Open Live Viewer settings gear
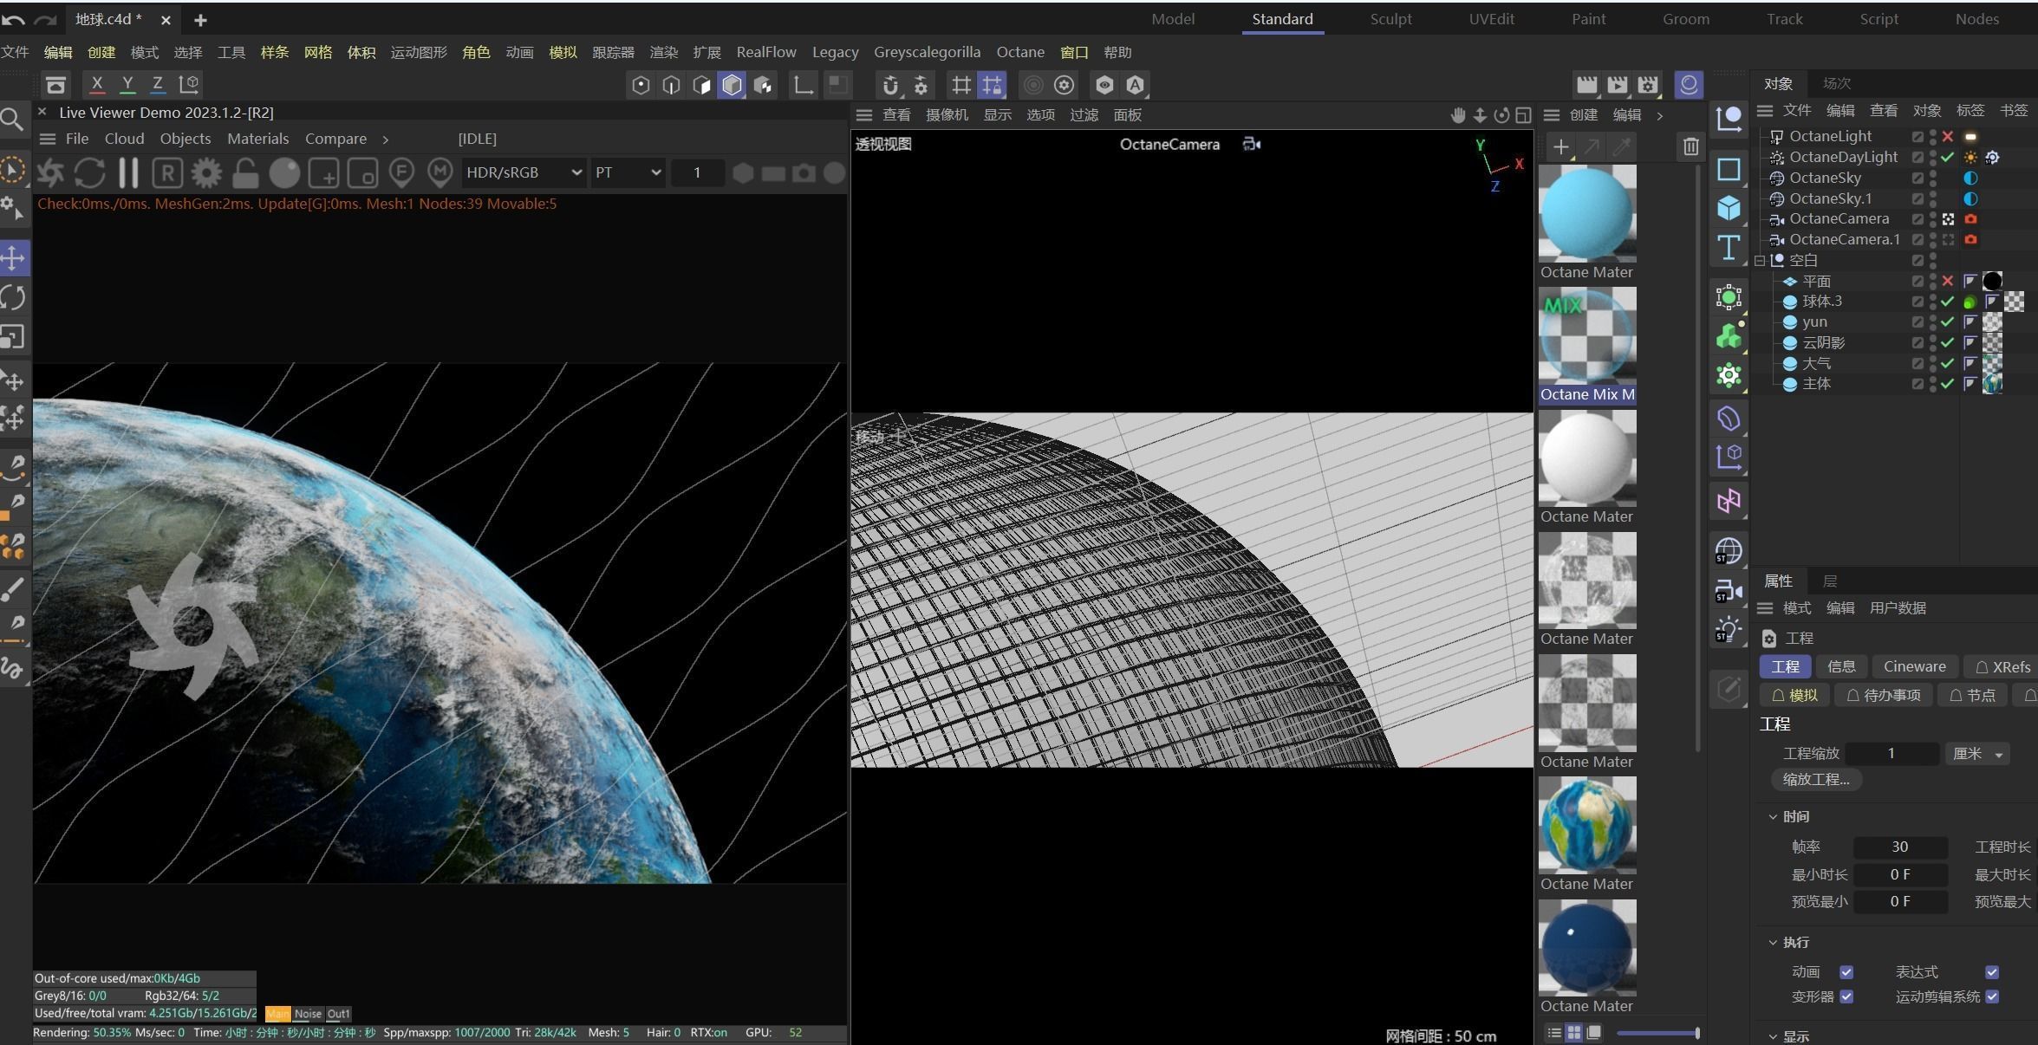The height and width of the screenshot is (1045, 2038). point(206,173)
